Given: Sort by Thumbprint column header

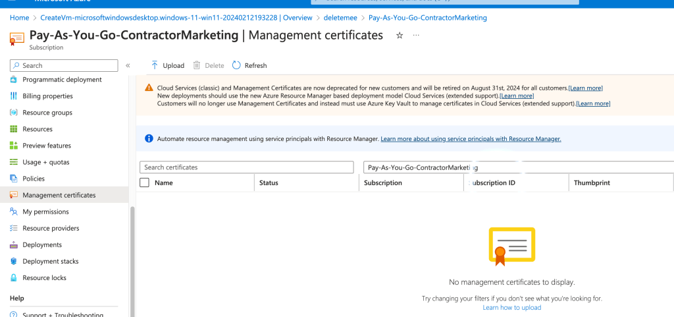Looking at the screenshot, I should point(592,183).
